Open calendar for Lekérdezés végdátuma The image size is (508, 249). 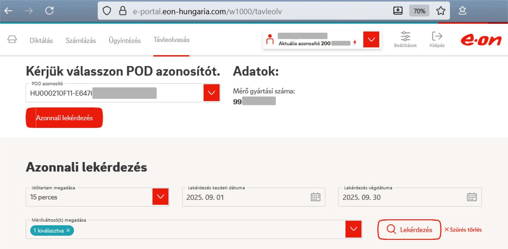click(x=471, y=197)
